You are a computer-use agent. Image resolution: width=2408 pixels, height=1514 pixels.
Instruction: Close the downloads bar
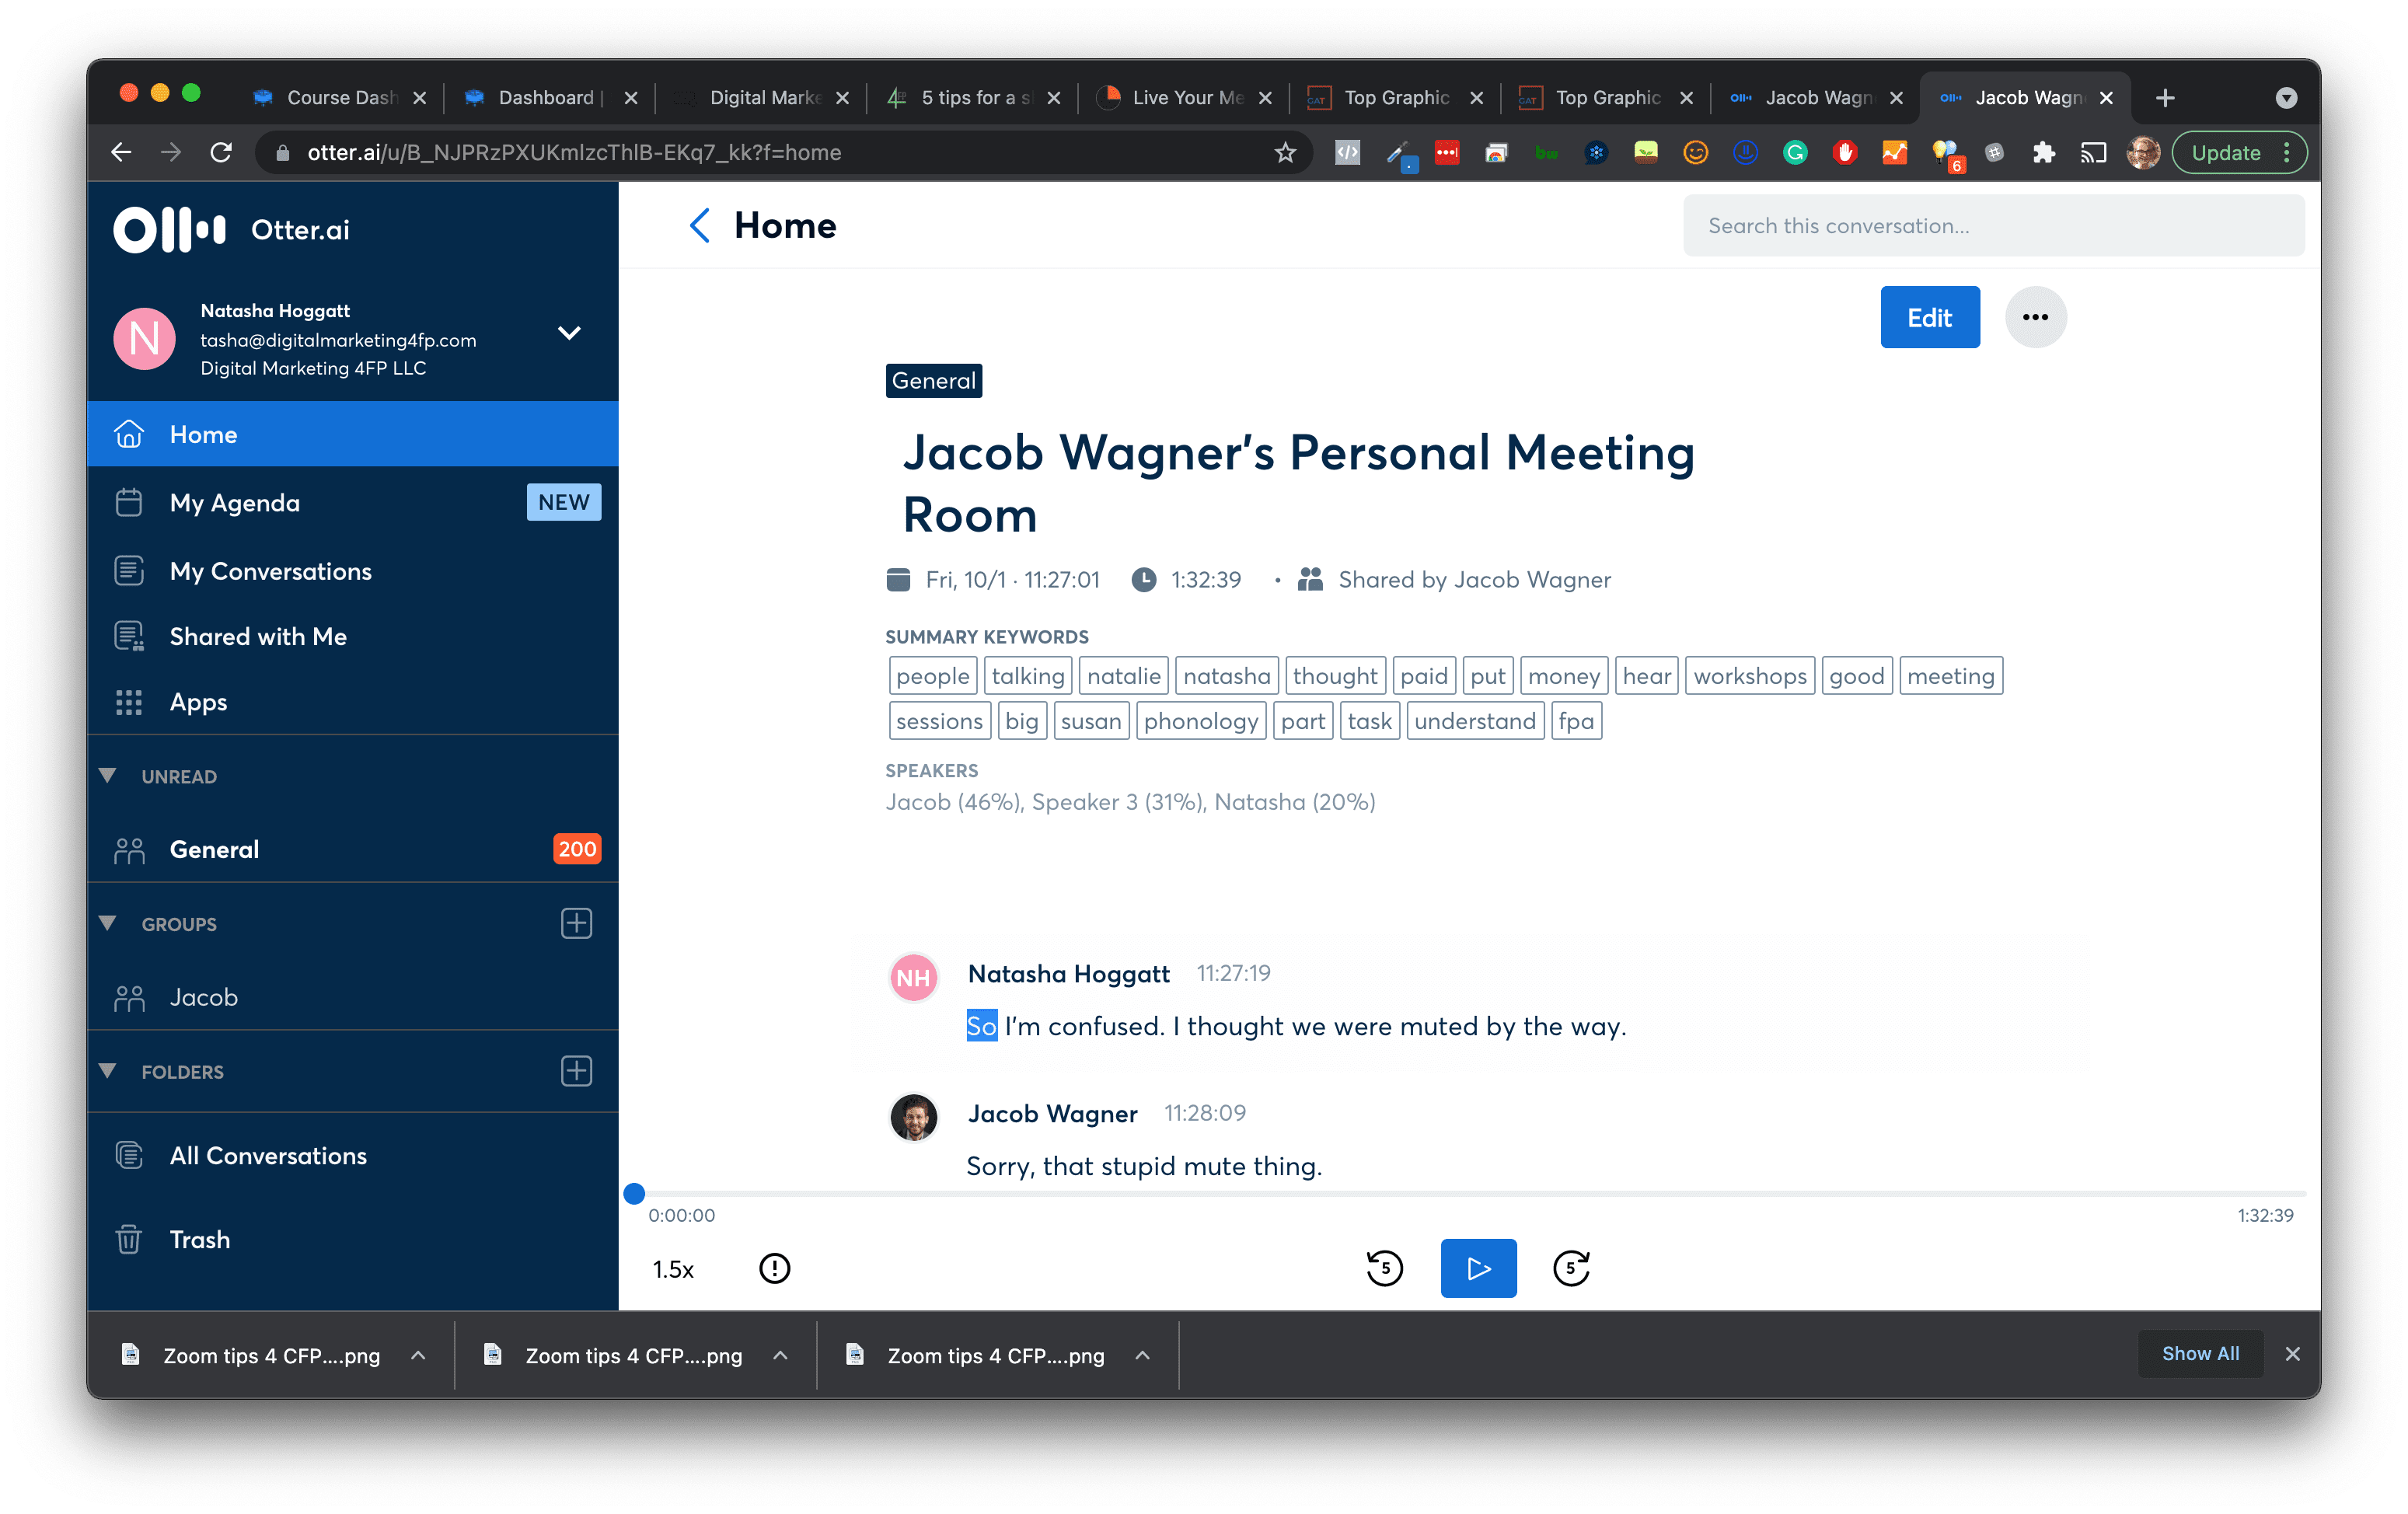pos(2293,1353)
